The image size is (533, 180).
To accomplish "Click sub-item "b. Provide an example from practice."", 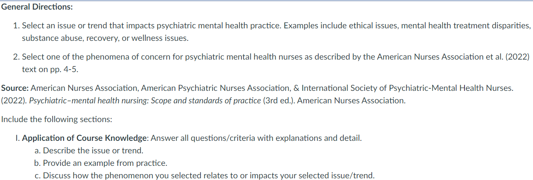I will pos(101,163).
